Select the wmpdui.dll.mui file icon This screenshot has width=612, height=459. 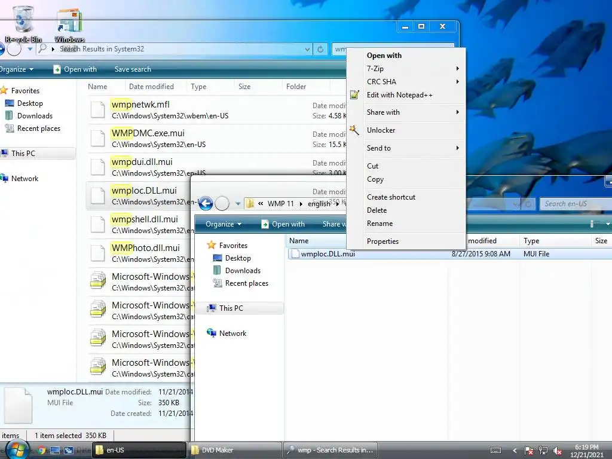97,167
